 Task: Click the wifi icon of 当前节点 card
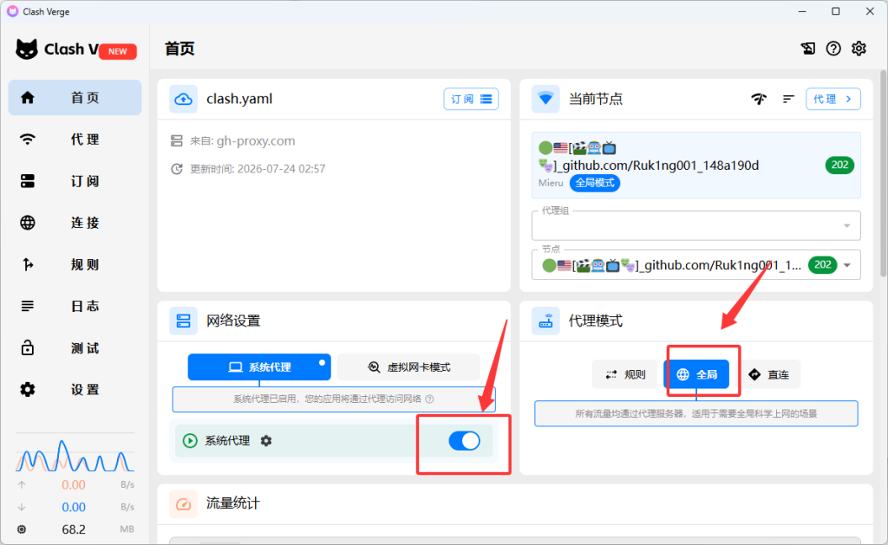545,99
